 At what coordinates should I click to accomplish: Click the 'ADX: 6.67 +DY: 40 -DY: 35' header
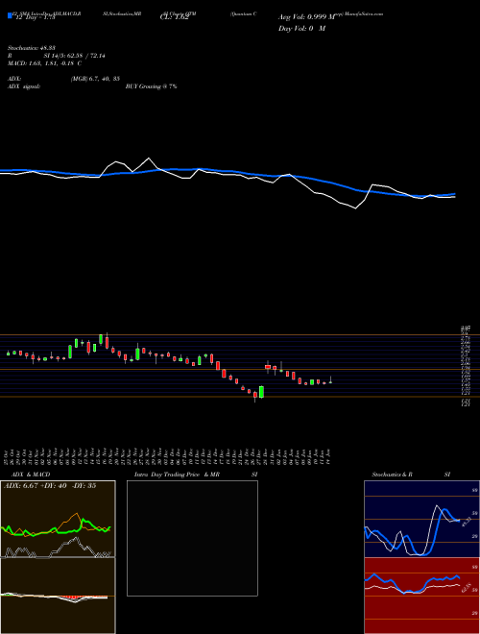pyautogui.click(x=50, y=486)
